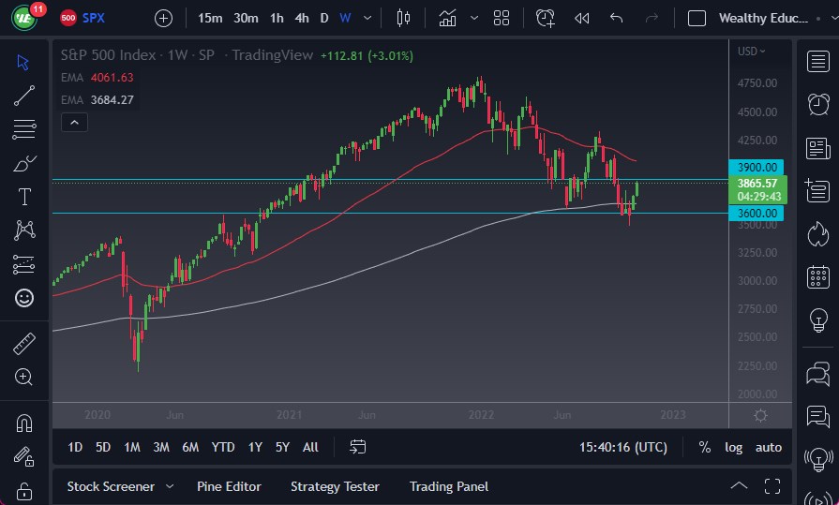Toggle magnet mode for drawings
839x505 pixels.
(x=24, y=423)
